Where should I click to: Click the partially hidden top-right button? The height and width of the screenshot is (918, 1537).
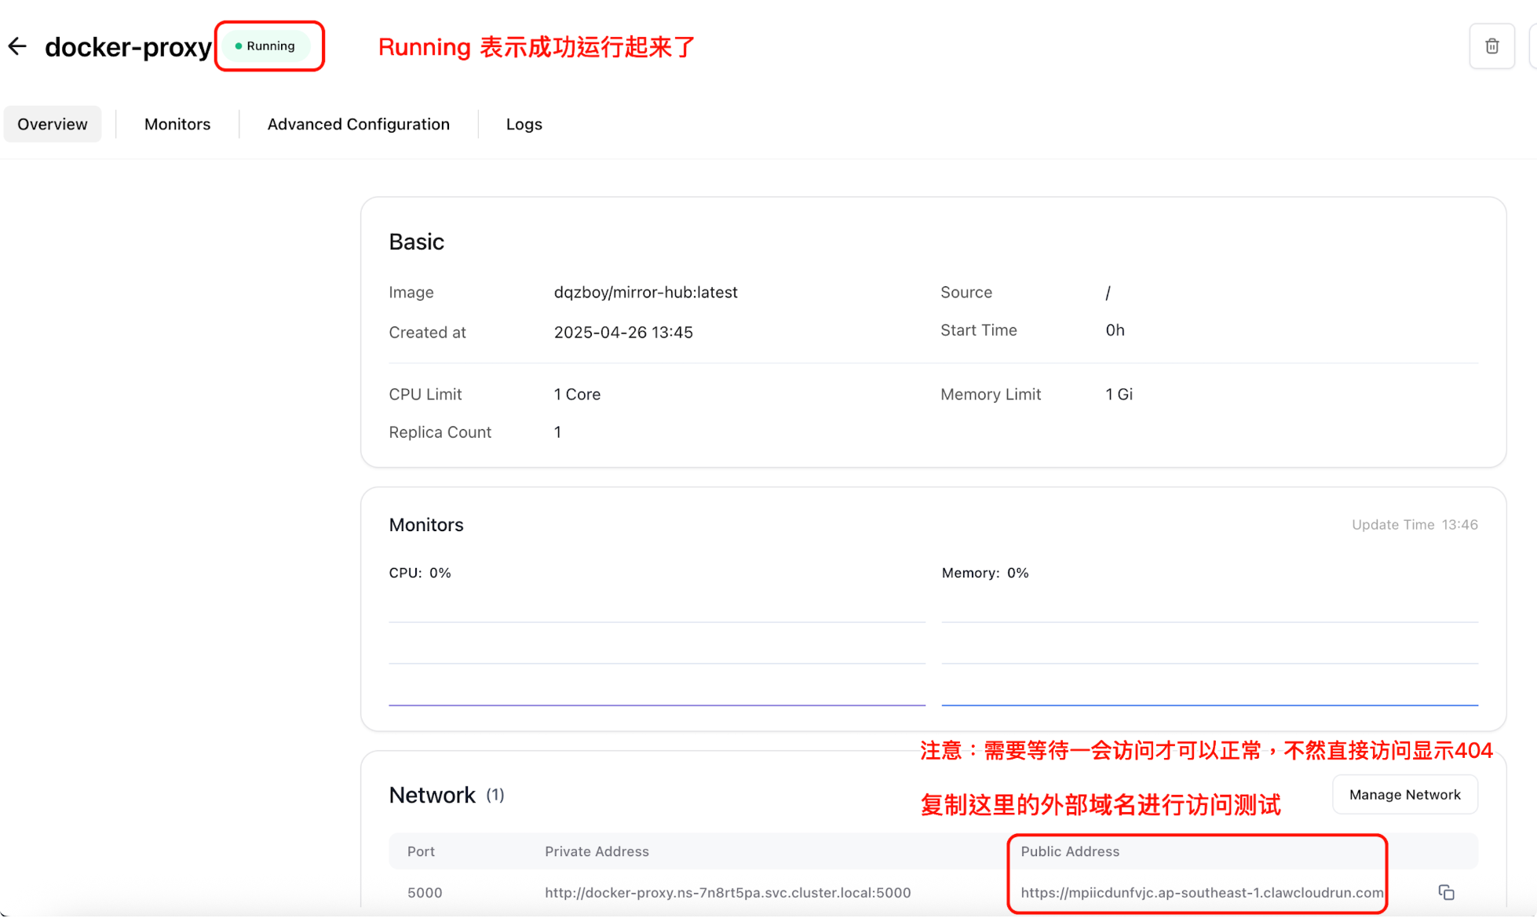pos(1532,46)
